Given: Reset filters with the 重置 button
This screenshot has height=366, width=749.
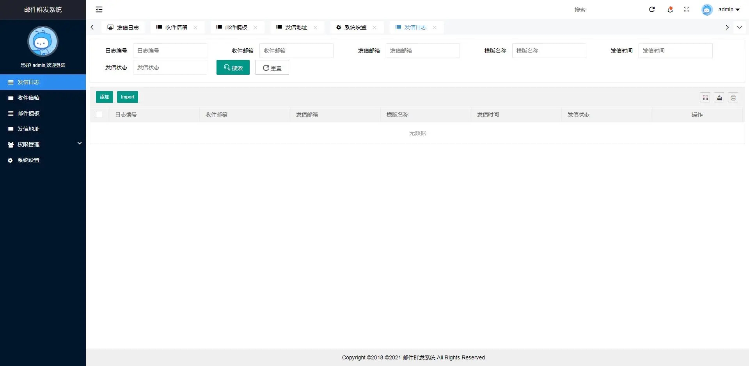Looking at the screenshot, I should (272, 67).
